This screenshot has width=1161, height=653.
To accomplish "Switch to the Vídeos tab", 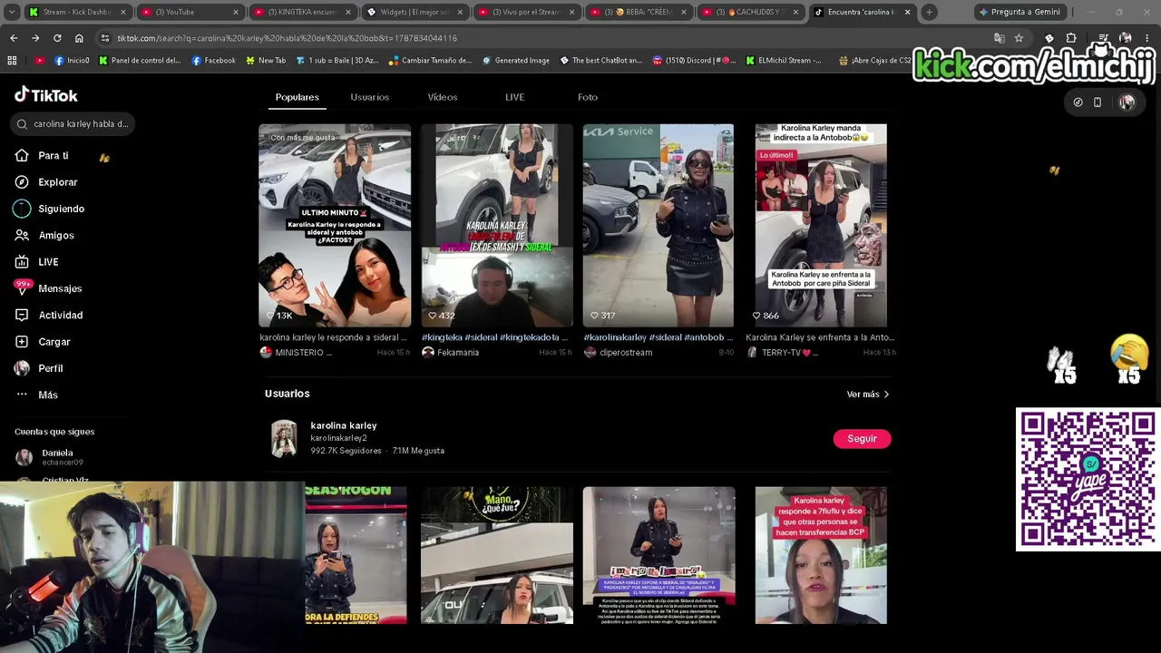I will pos(443,97).
